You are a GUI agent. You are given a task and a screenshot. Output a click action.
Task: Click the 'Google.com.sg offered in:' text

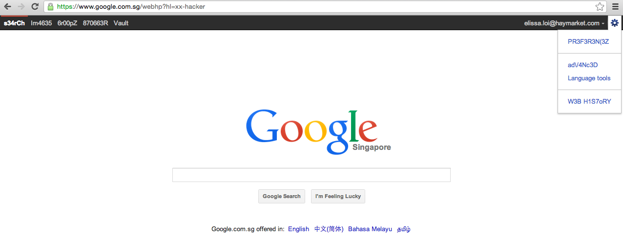248,229
